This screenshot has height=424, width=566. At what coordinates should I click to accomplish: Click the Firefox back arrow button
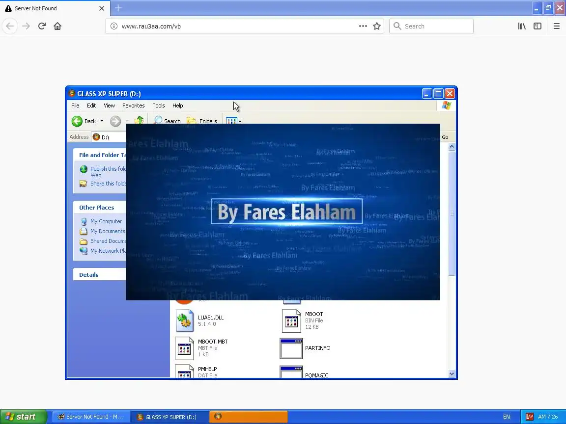pyautogui.click(x=10, y=26)
